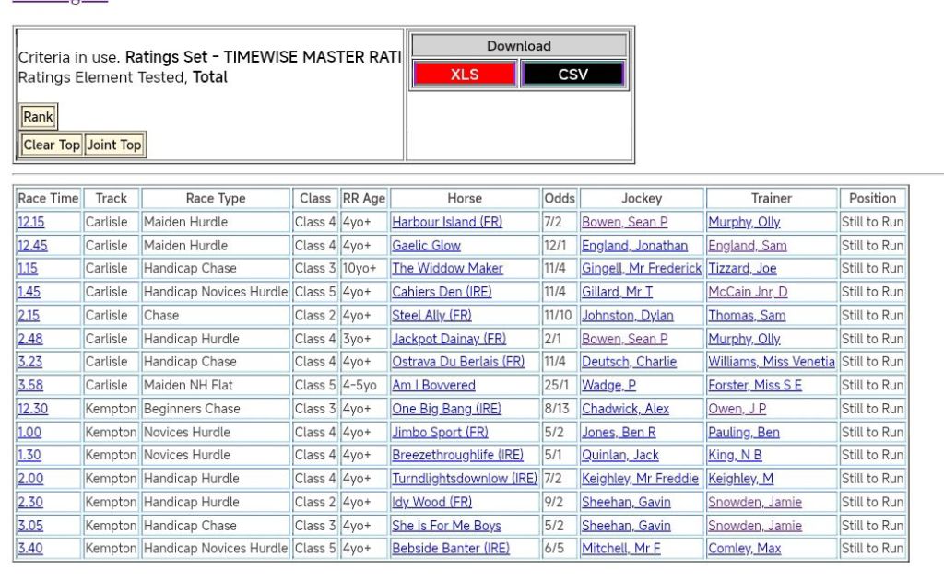
Task: Click the black CSV download button
Action: click(572, 75)
